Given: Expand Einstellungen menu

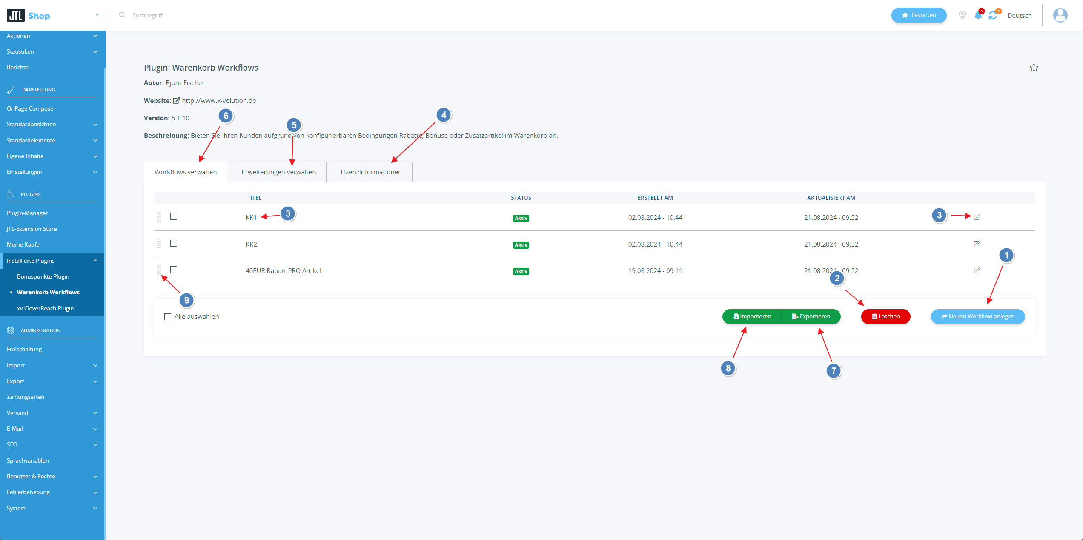Looking at the screenshot, I should [x=52, y=172].
